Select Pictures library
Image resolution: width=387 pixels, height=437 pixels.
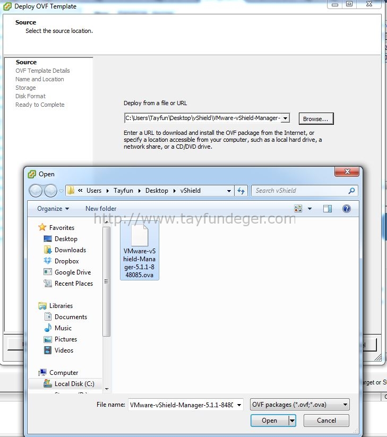[65, 339]
